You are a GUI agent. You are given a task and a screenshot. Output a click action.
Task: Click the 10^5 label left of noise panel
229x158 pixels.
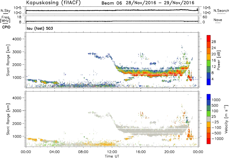coord(17,8)
